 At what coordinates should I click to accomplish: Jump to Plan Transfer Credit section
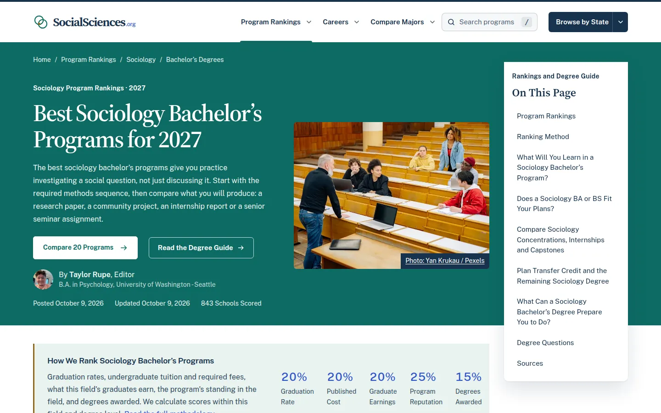click(x=563, y=276)
